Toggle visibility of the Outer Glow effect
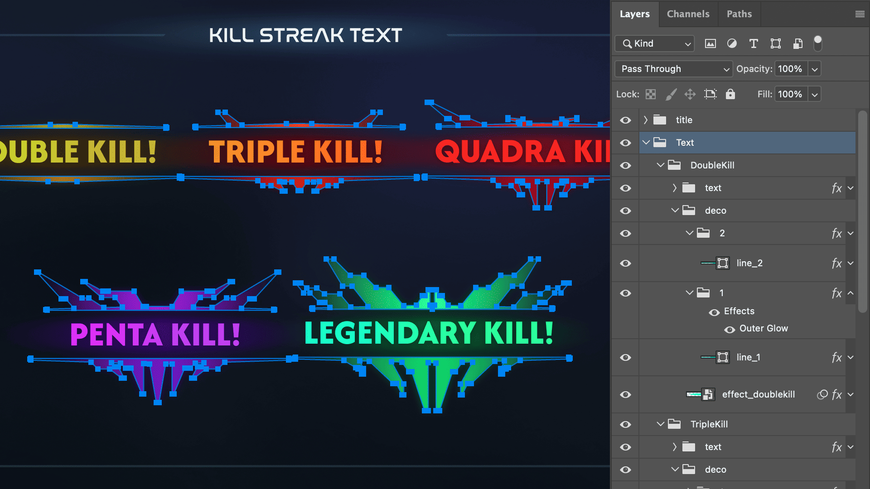The height and width of the screenshot is (489, 870). click(x=730, y=329)
